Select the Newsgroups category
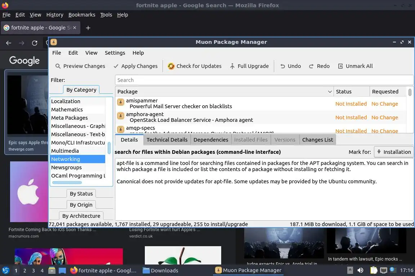Image resolution: width=415 pixels, height=276 pixels. 77,167
